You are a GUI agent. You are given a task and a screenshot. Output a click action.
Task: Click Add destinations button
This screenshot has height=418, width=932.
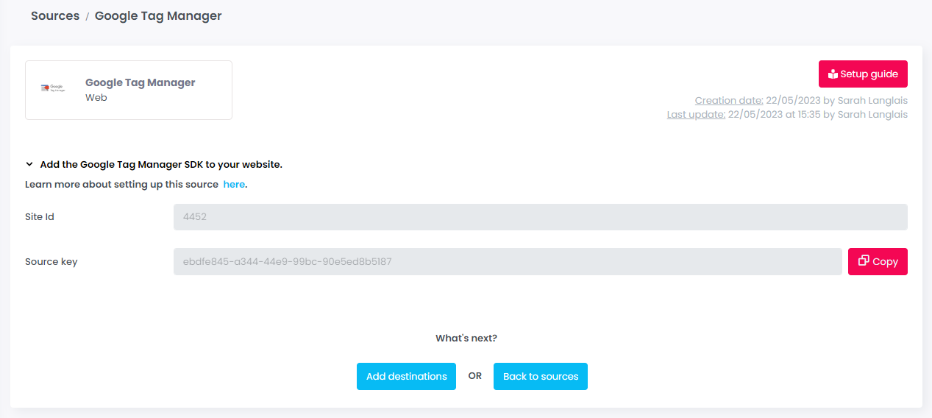pyautogui.click(x=406, y=377)
